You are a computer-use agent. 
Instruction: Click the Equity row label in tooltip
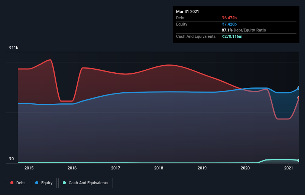[182, 24]
